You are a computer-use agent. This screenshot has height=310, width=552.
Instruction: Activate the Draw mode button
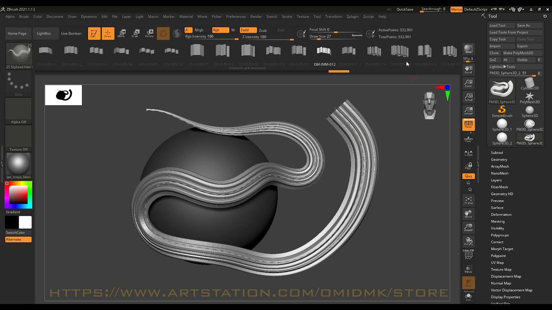(x=108, y=34)
